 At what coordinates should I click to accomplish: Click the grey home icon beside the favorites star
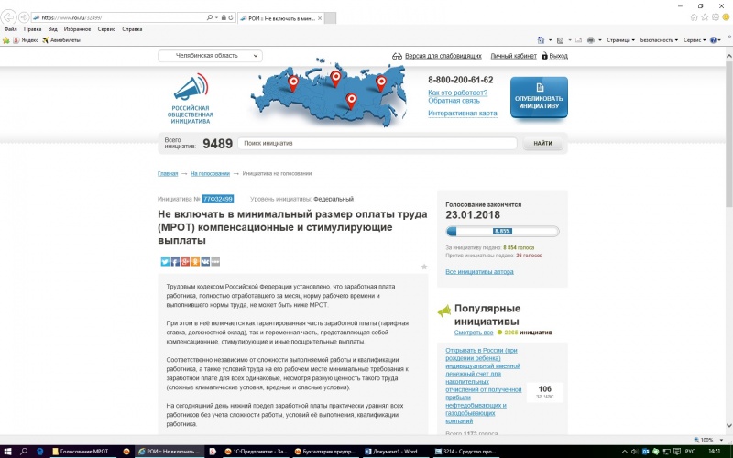click(695, 17)
